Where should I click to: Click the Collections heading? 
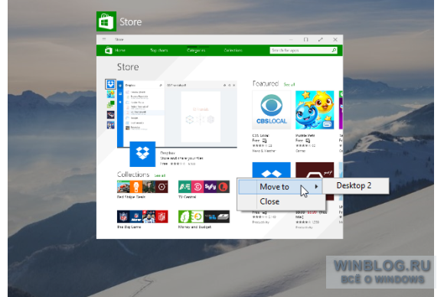pyautogui.click(x=133, y=175)
